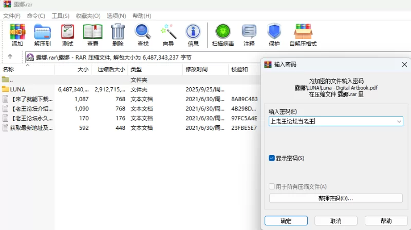Click the size value 170
Viewport: 411px width, 230px height.
point(84,118)
